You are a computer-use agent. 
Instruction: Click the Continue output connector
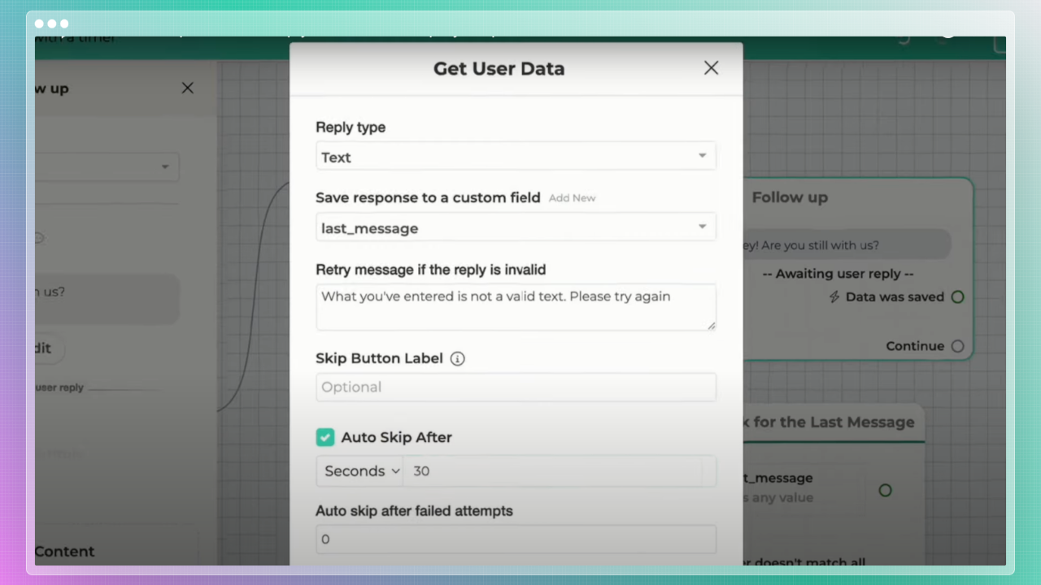pyautogui.click(x=958, y=346)
